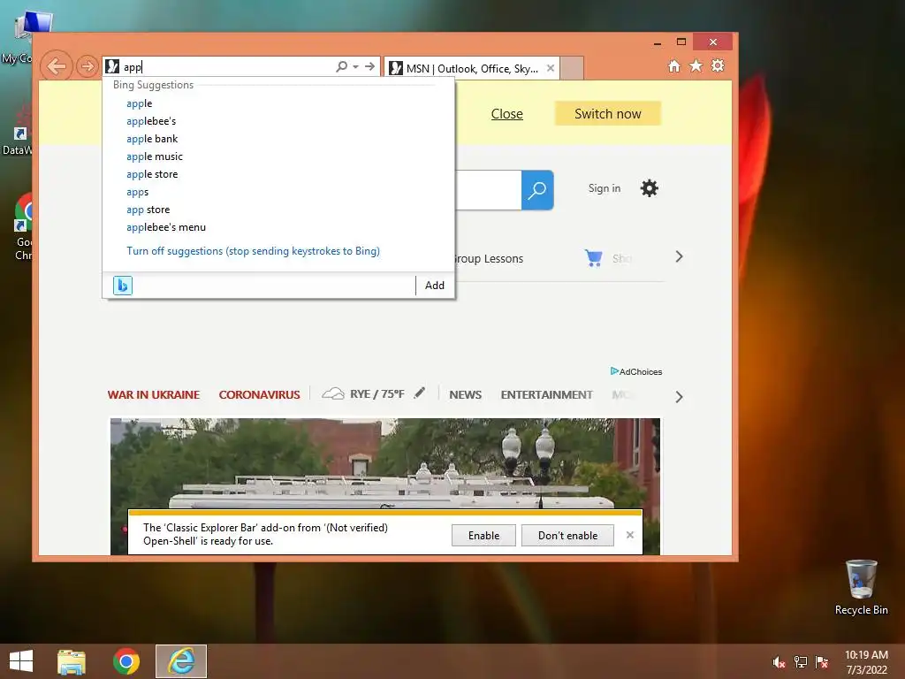This screenshot has height=679, width=905.
Task: Open MSN page settings gear
Action: click(650, 188)
